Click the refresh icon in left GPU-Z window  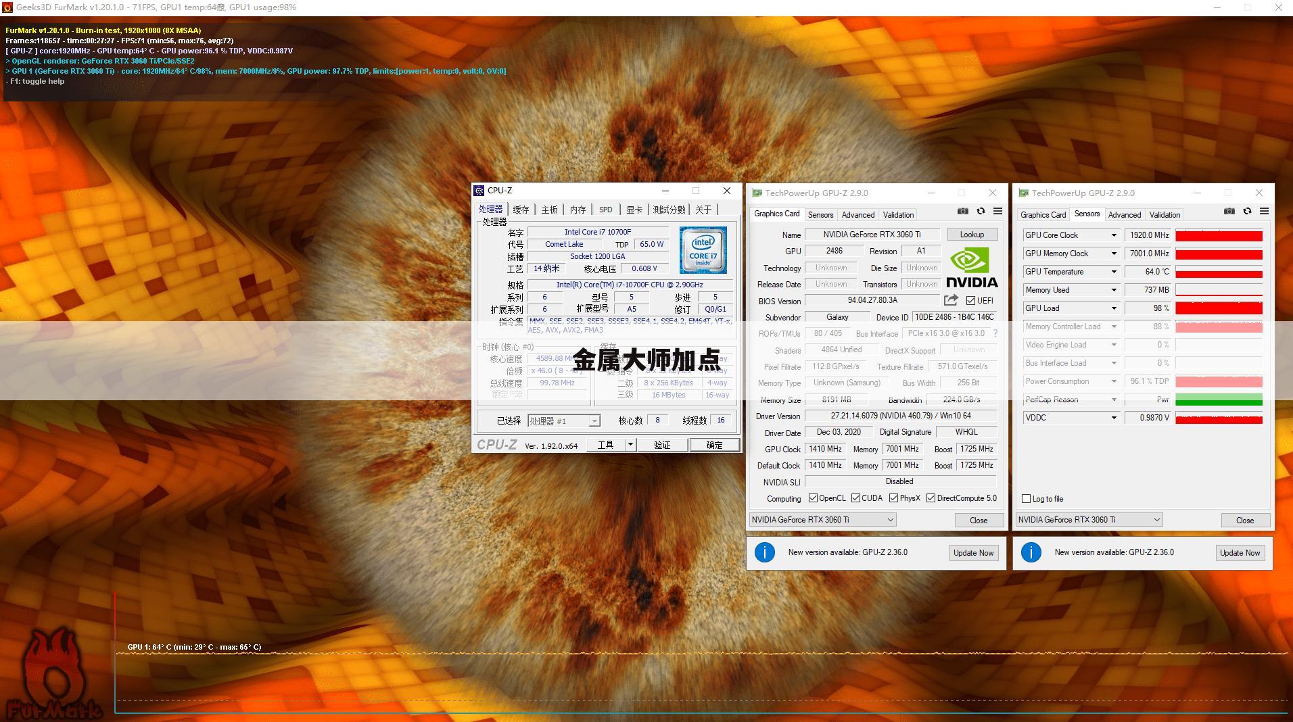[x=981, y=211]
